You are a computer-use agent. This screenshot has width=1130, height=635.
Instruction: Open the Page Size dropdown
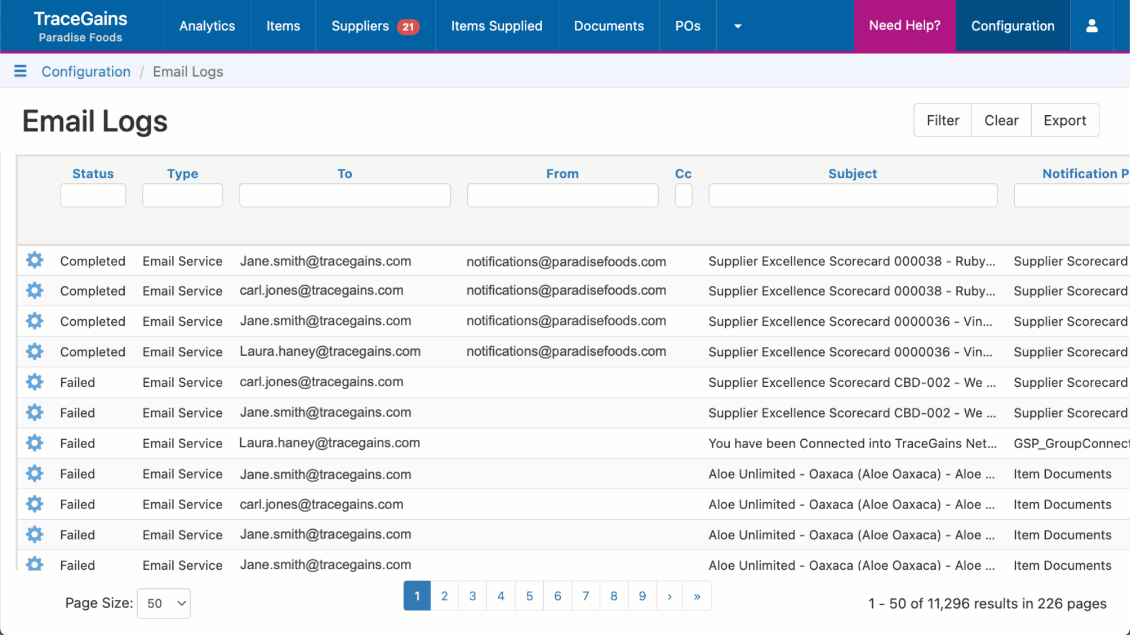[x=164, y=603]
